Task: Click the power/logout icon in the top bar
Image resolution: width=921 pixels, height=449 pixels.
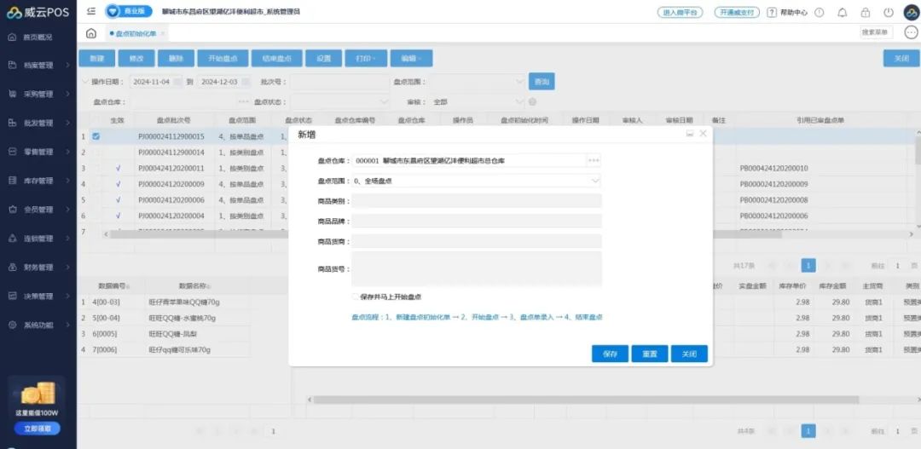Action: pyautogui.click(x=889, y=13)
